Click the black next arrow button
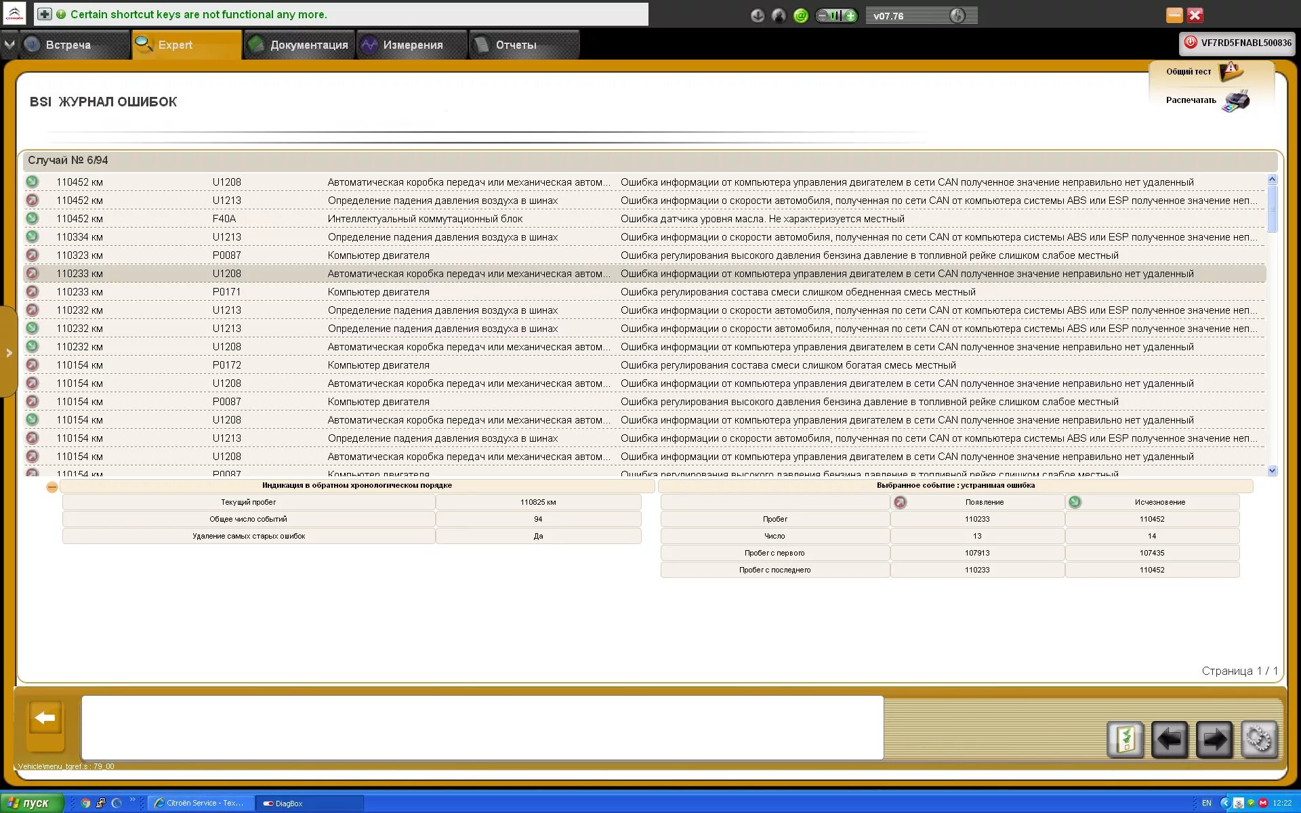This screenshot has height=813, width=1301. click(1214, 739)
